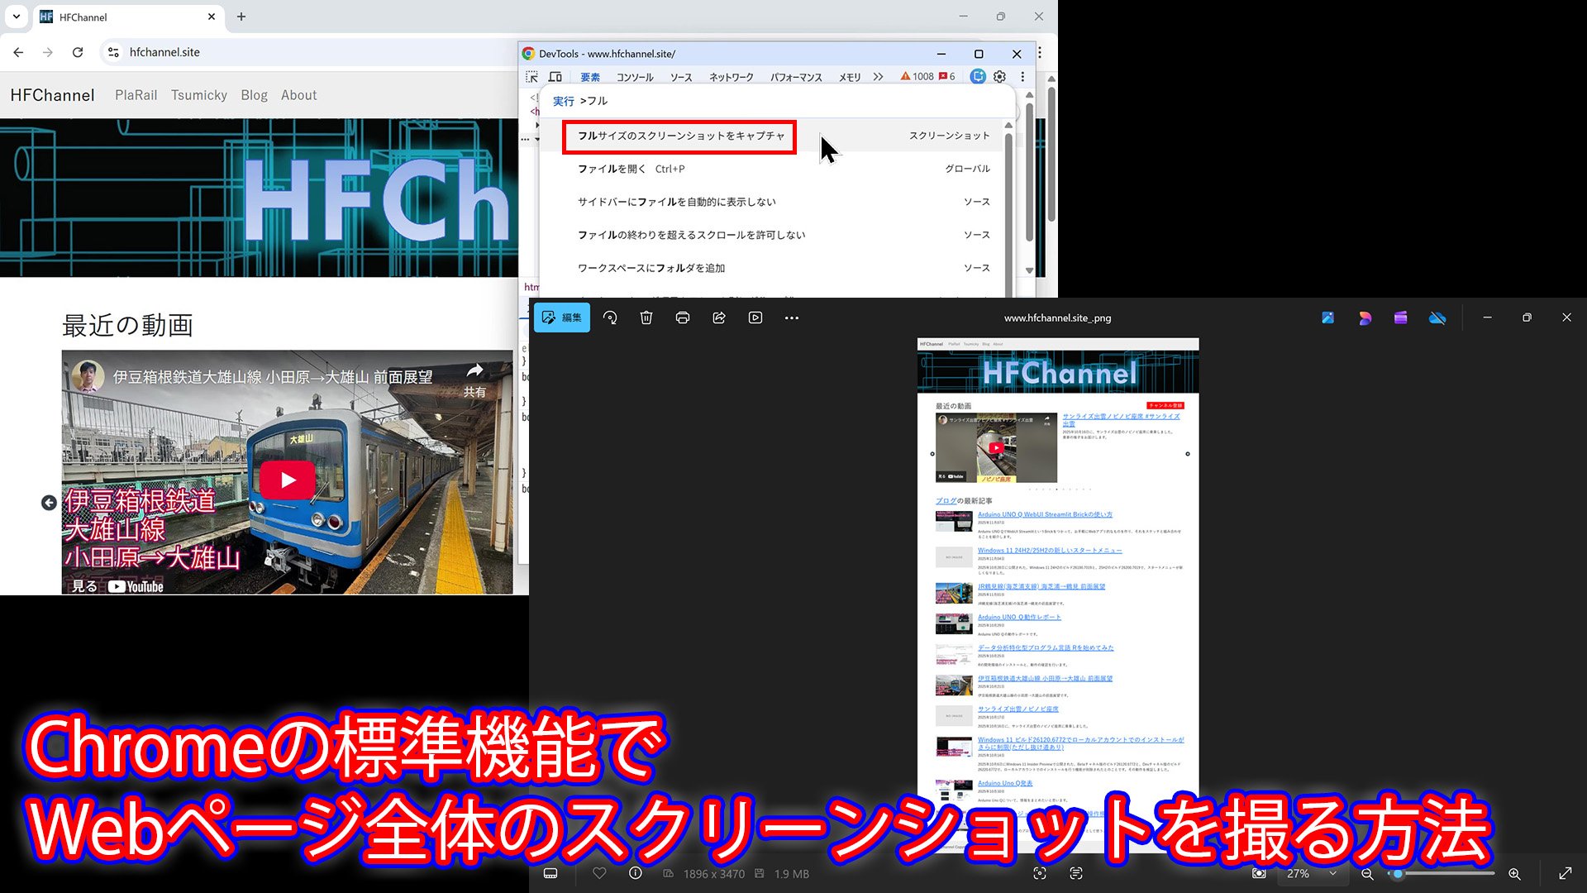
Task: Click the site information icon in the address bar
Action: [113, 52]
